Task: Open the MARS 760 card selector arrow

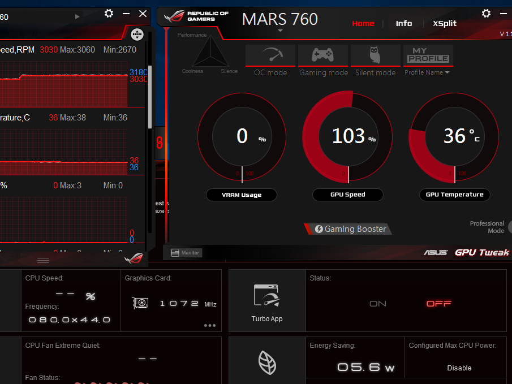Action: [x=280, y=31]
